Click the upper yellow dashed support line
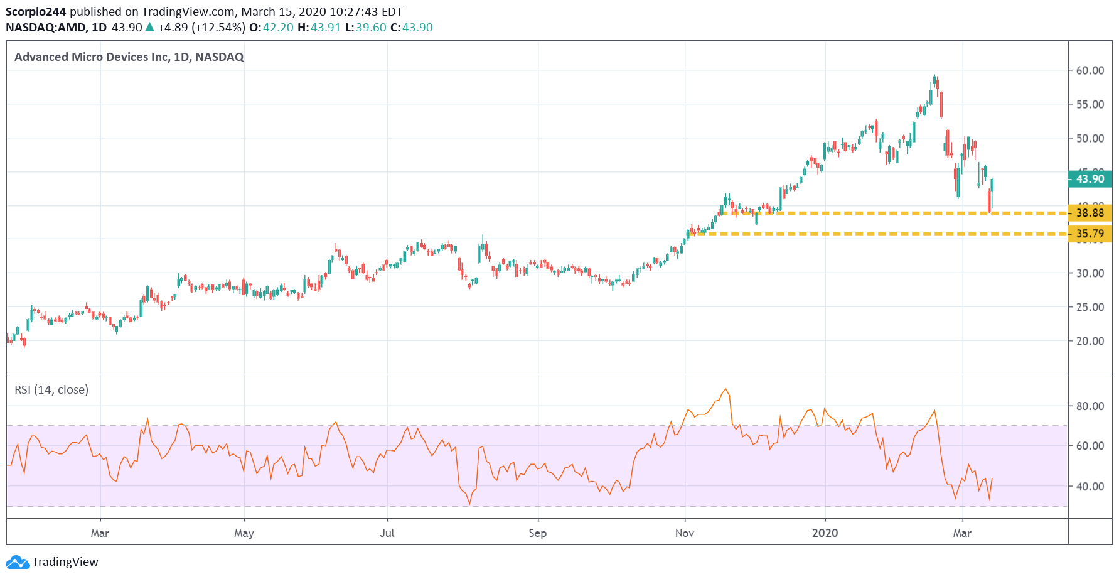Image resolution: width=1119 pixels, height=579 pixels. click(894, 214)
